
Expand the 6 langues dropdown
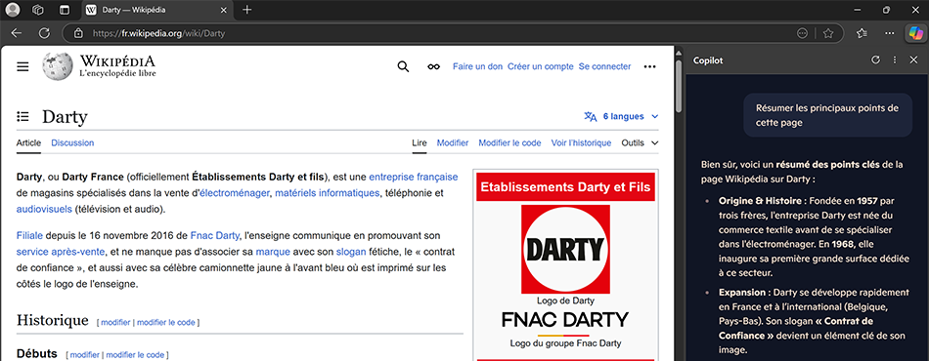[621, 116]
